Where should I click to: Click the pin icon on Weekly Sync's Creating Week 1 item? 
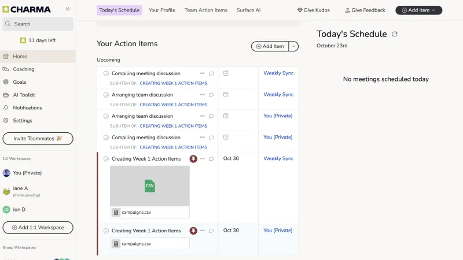click(x=193, y=159)
